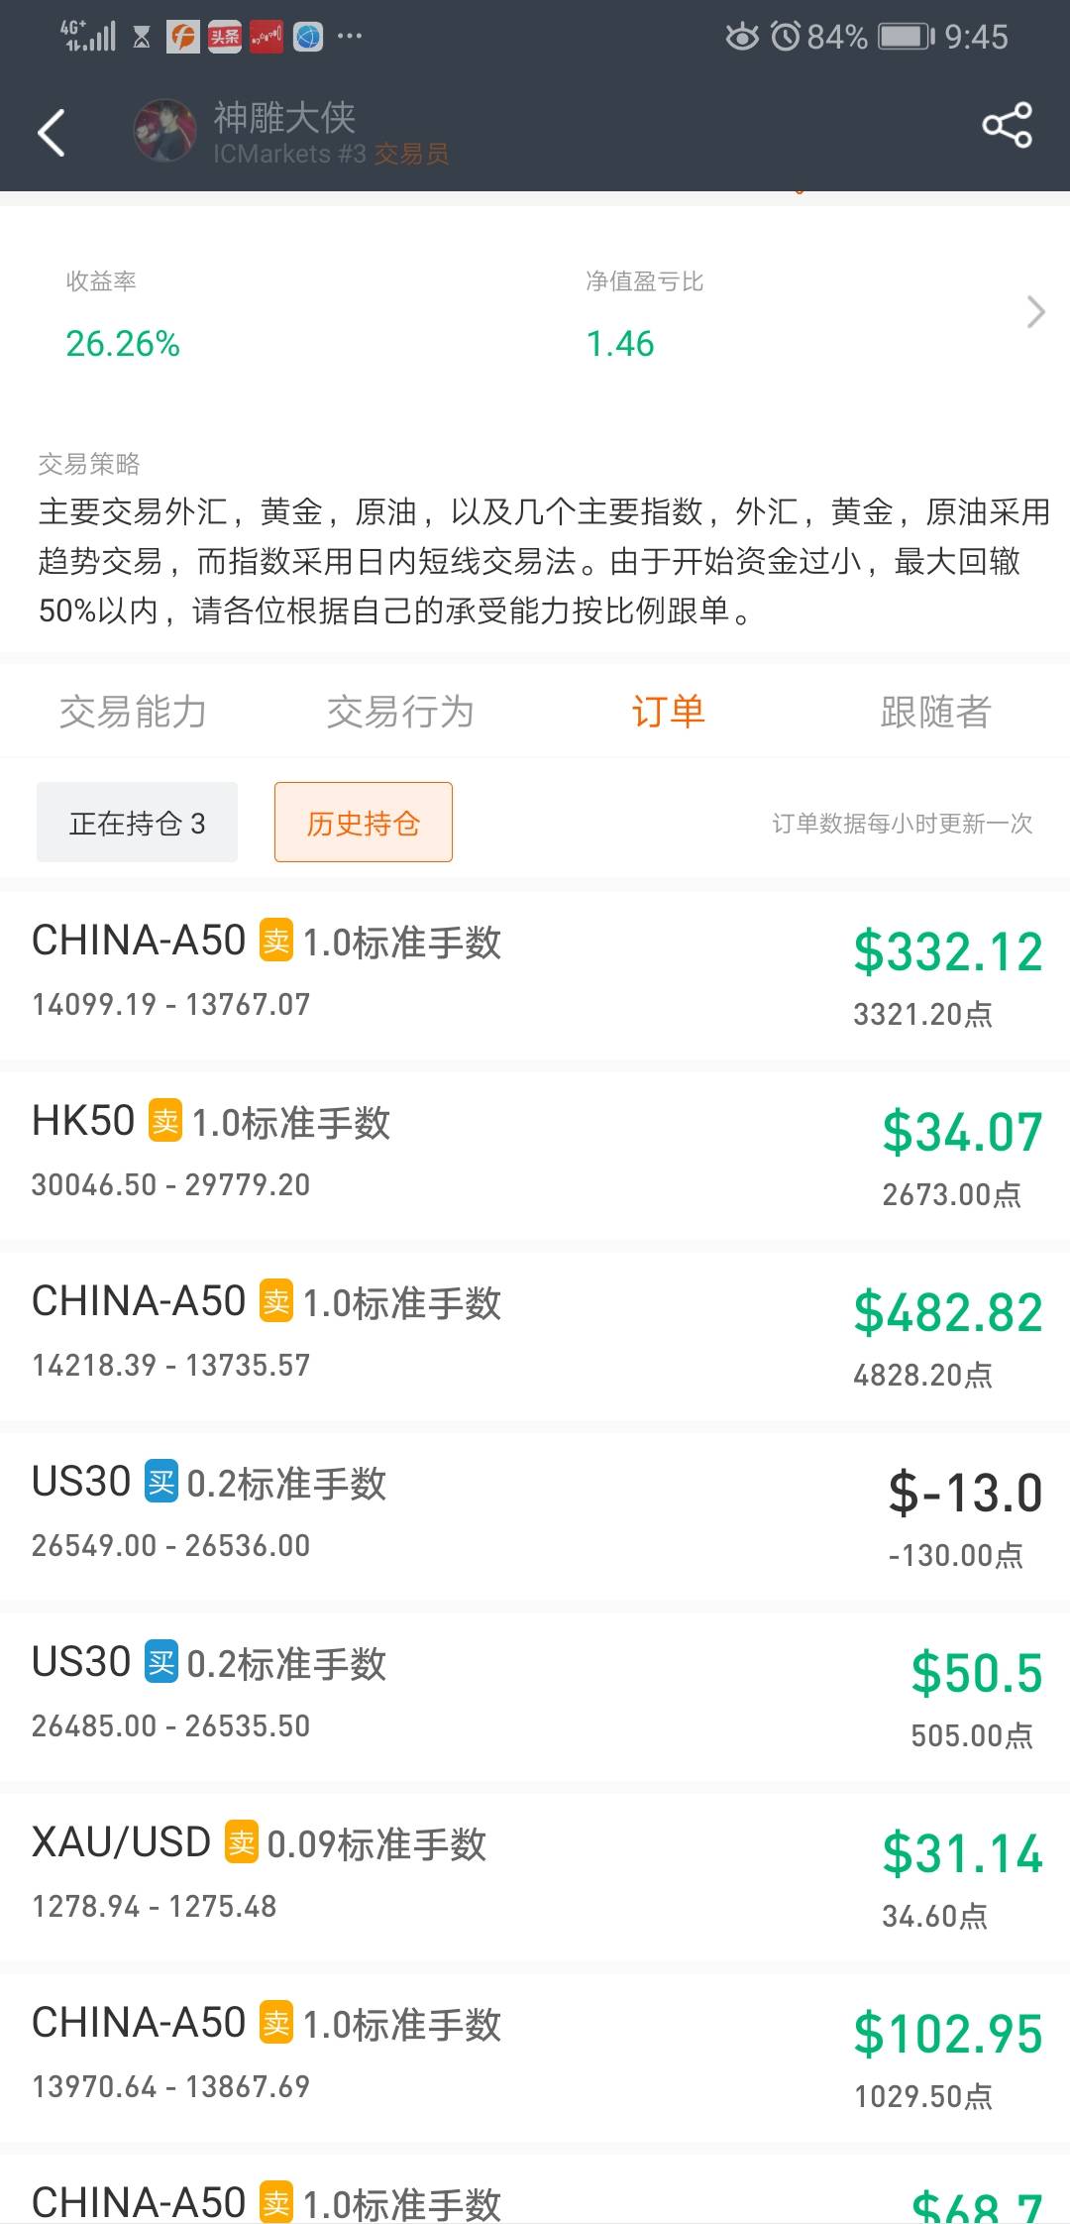Show 正在持仓 3 open positions
The height and width of the screenshot is (2224, 1070).
click(x=137, y=823)
